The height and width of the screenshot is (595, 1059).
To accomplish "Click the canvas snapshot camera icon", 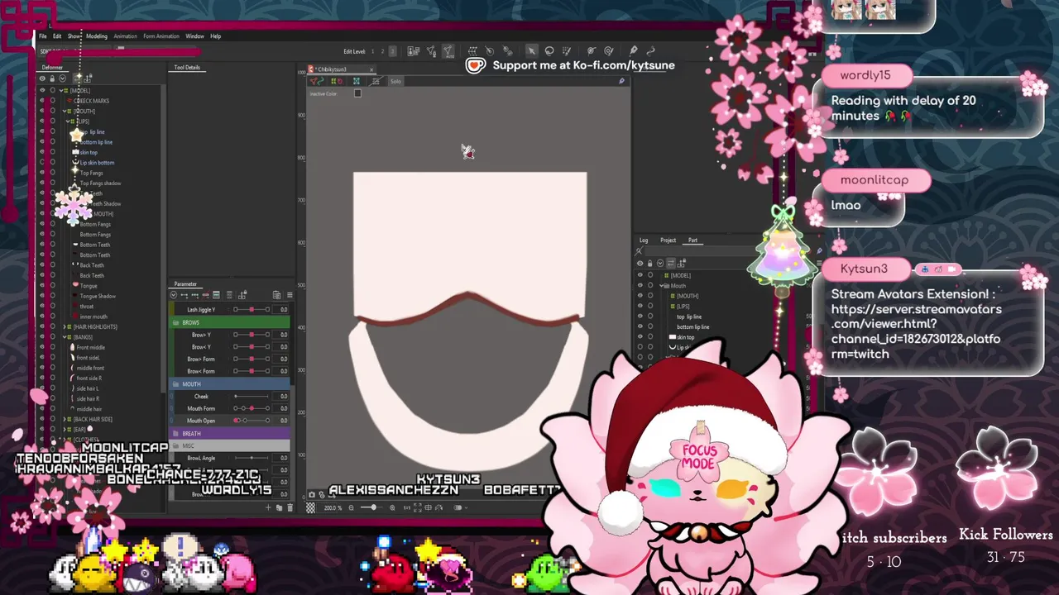I will 312,495.
